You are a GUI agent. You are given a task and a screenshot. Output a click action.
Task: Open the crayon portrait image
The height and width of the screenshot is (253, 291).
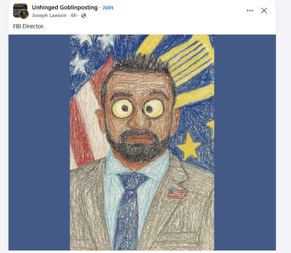pyautogui.click(x=142, y=142)
